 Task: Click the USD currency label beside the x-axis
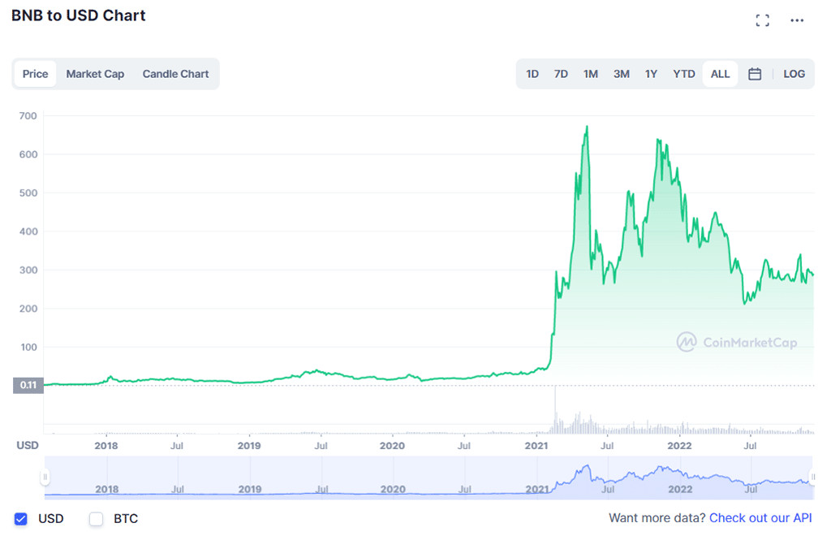28,445
